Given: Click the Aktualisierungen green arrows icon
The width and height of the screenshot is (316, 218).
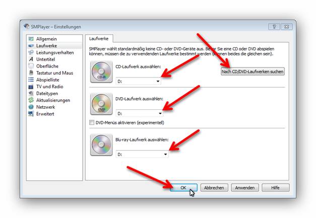Looking at the screenshot, I should [31, 100].
